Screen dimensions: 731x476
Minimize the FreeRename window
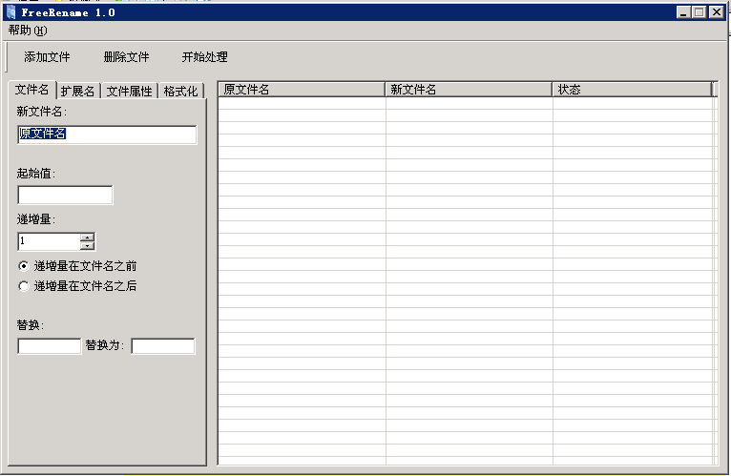click(x=683, y=12)
